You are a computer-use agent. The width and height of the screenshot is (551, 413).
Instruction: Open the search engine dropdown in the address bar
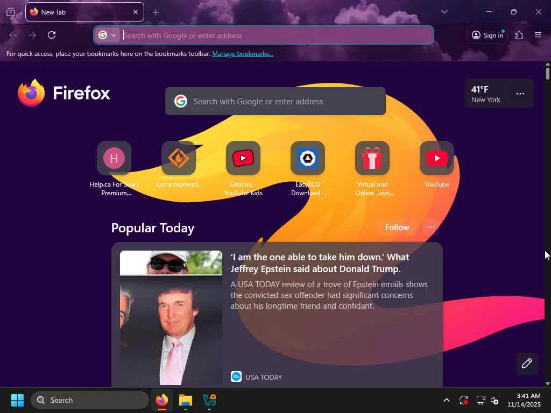[107, 35]
